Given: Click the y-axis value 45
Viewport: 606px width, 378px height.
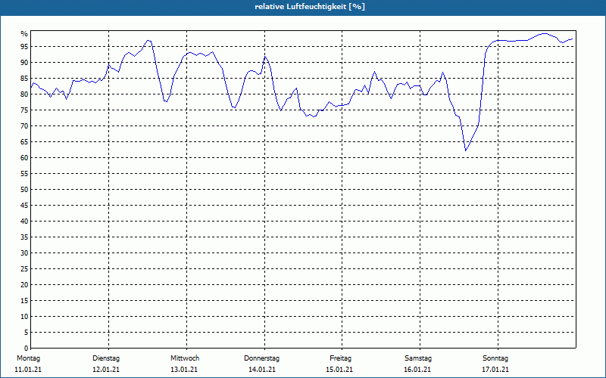Looking at the screenshot, I should point(24,205).
